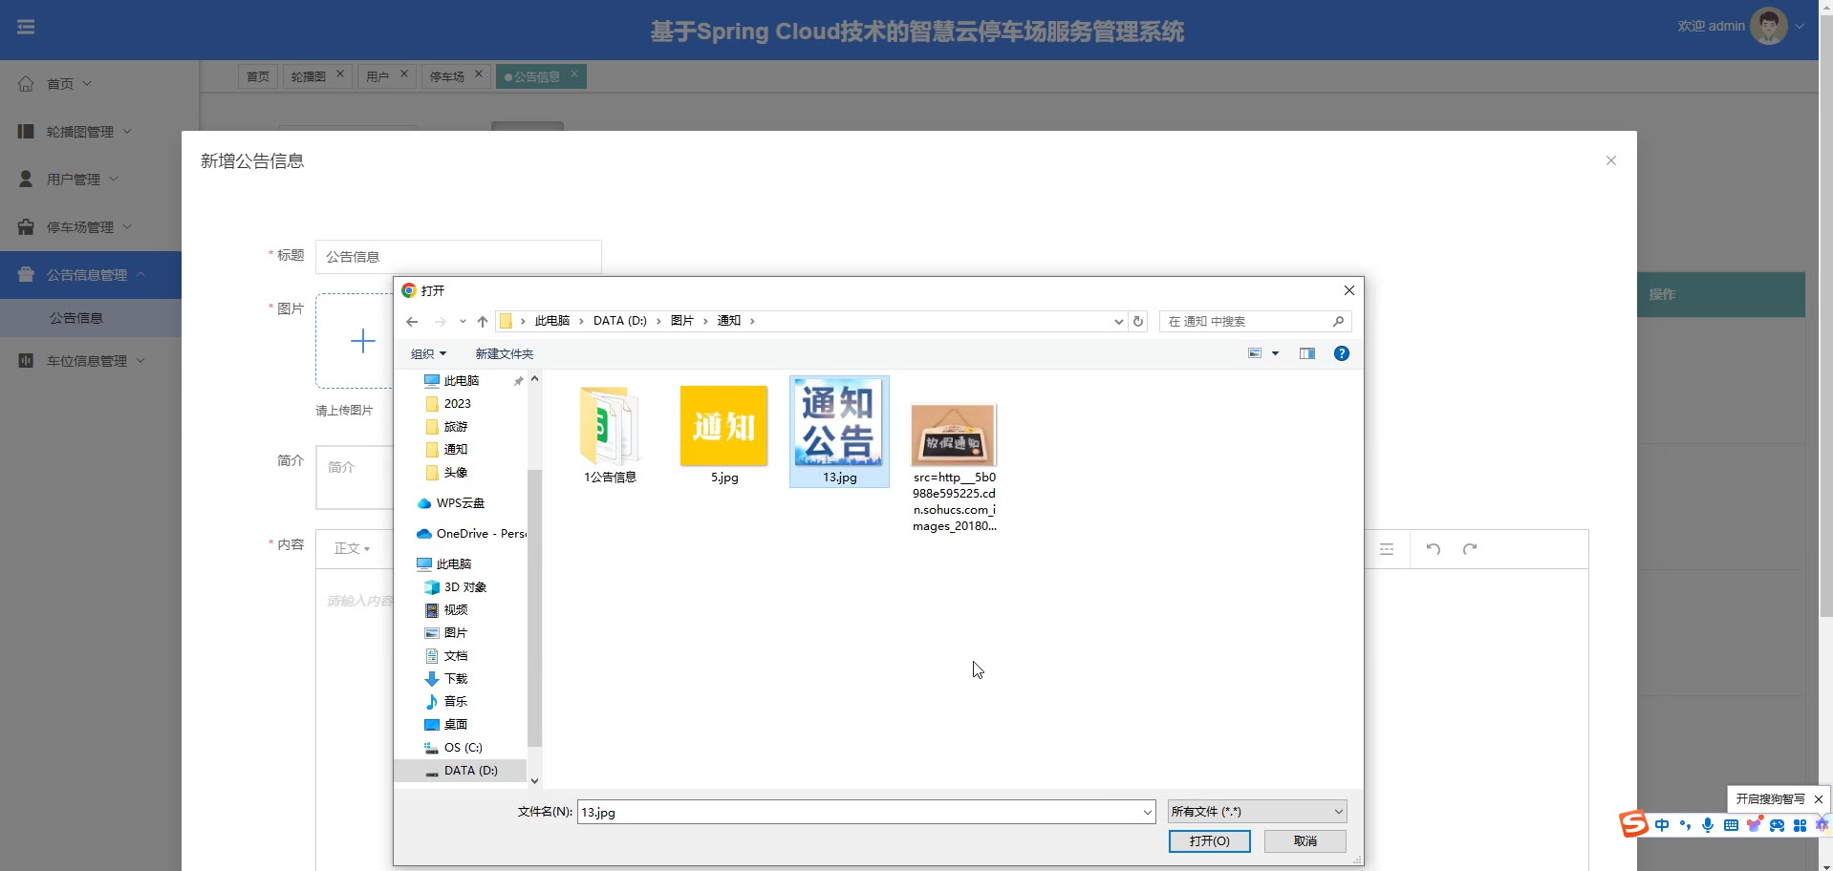Click the plus icon to upload image
This screenshot has height=871, width=1833.
363,341
